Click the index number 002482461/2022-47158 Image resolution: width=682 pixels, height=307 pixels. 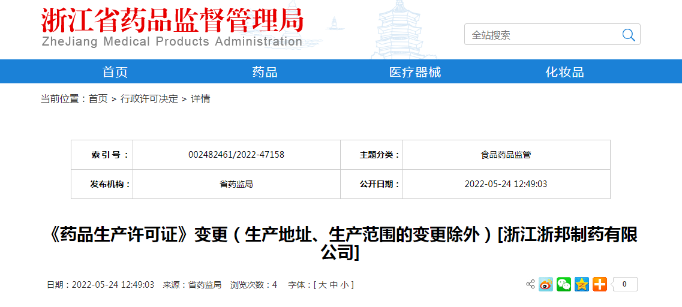pos(236,154)
